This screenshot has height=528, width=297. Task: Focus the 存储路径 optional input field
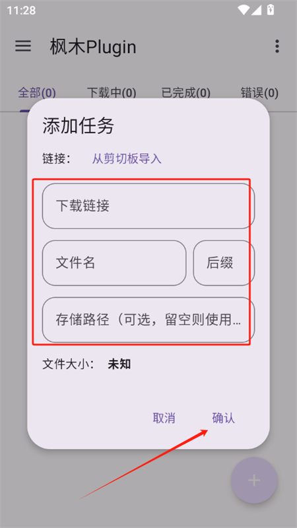pyautogui.click(x=148, y=320)
